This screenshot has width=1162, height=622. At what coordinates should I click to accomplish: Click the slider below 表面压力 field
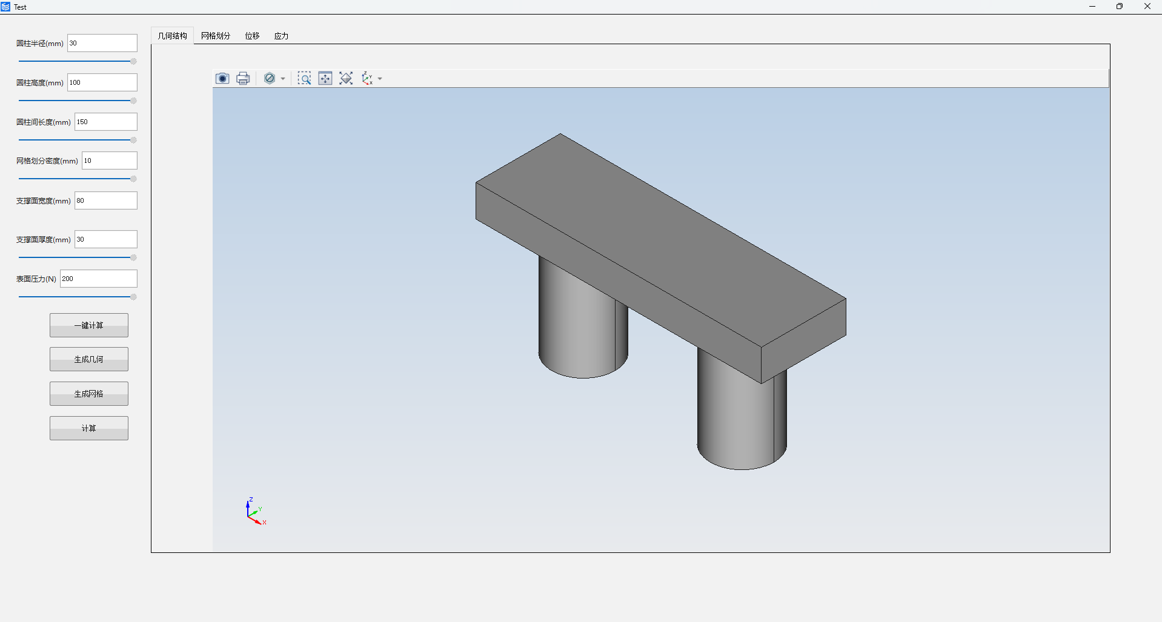tap(78, 297)
